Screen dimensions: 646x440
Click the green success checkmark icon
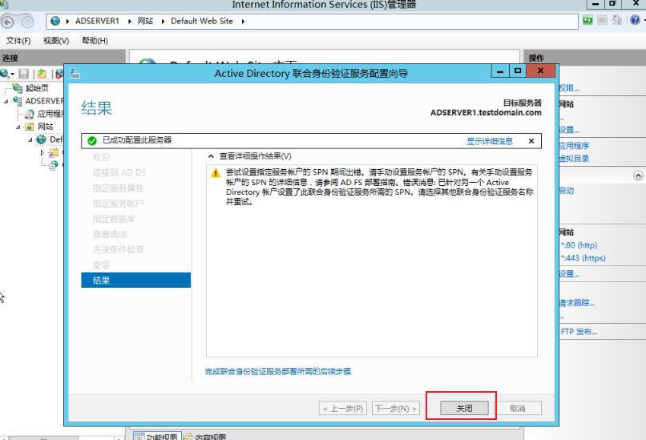[x=92, y=141]
